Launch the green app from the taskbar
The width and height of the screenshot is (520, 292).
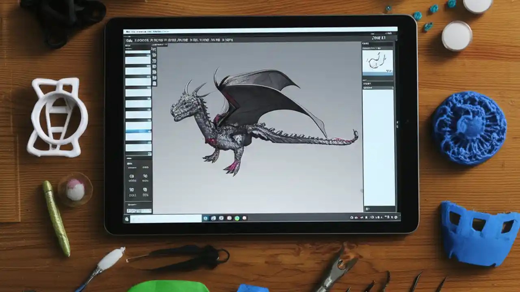tap(236, 218)
